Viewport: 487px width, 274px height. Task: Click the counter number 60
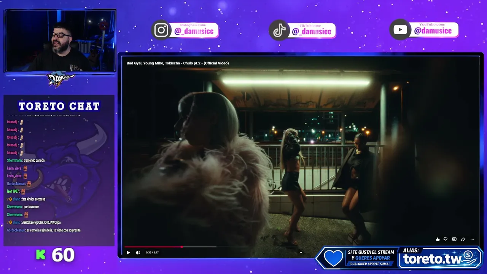[x=63, y=255]
